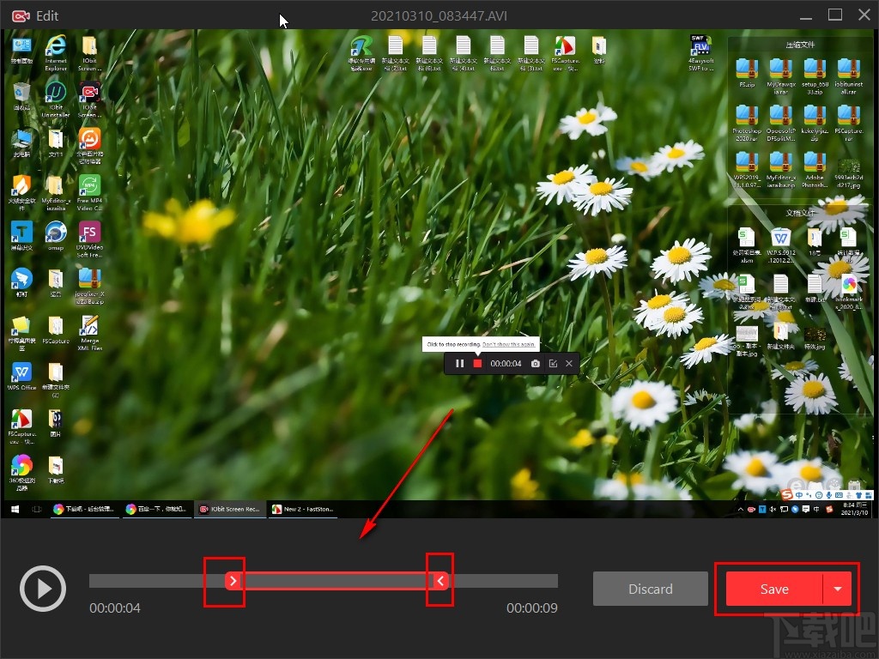Save the trimmed video
This screenshot has height=659, width=879.
tap(774, 589)
